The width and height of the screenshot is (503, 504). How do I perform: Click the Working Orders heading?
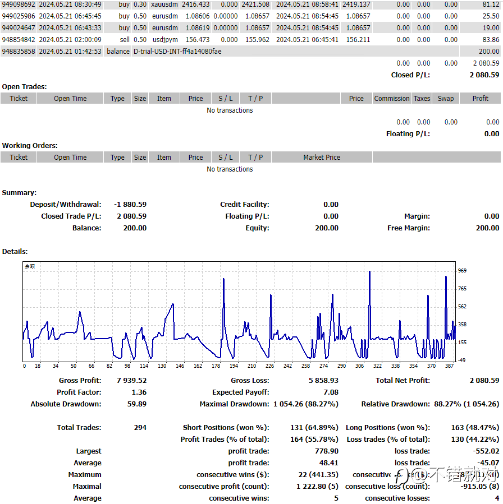(x=30, y=146)
